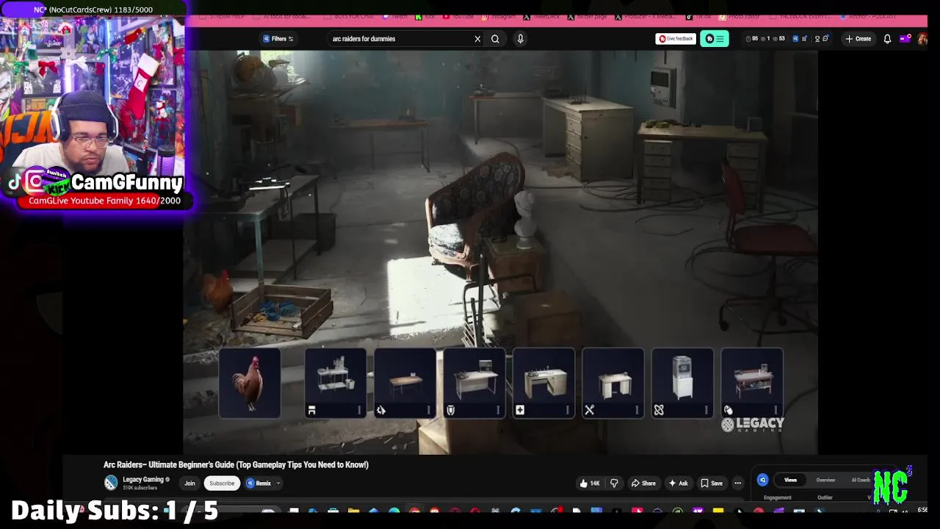
Task: Select the Views tab in extension panel
Action: tap(790, 480)
